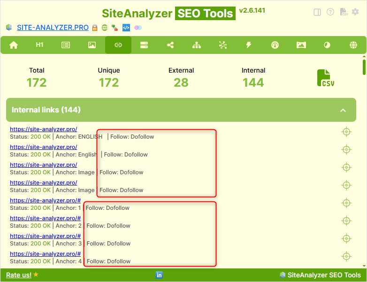
Task: Click the blue source code icon
Action: point(126,28)
